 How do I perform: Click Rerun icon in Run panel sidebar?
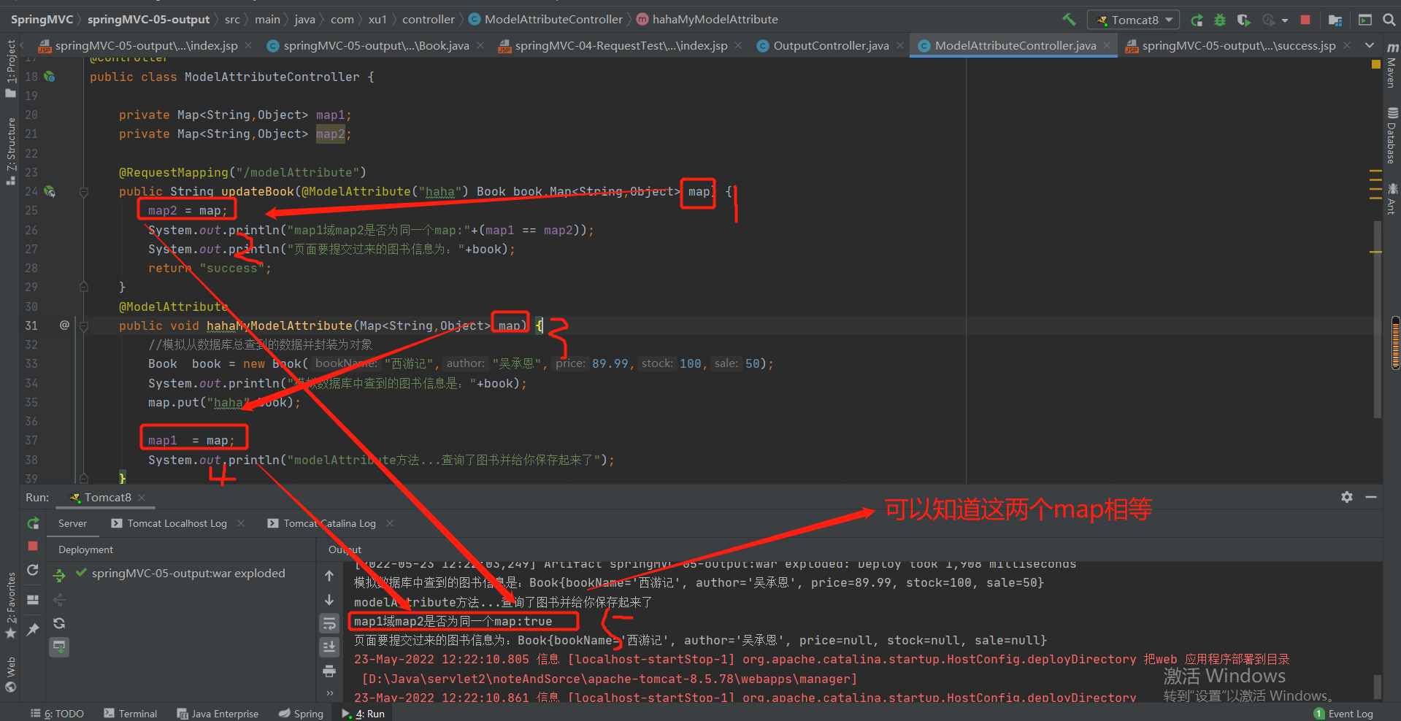tap(33, 523)
